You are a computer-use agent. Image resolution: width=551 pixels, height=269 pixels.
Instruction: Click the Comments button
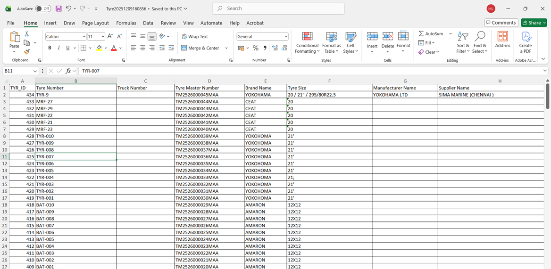(x=501, y=23)
